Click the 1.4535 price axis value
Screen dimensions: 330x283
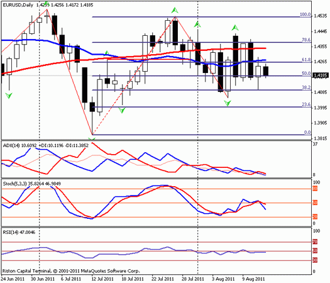point(321,16)
